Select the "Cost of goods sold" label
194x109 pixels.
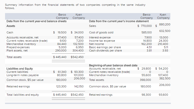coord(101,32)
